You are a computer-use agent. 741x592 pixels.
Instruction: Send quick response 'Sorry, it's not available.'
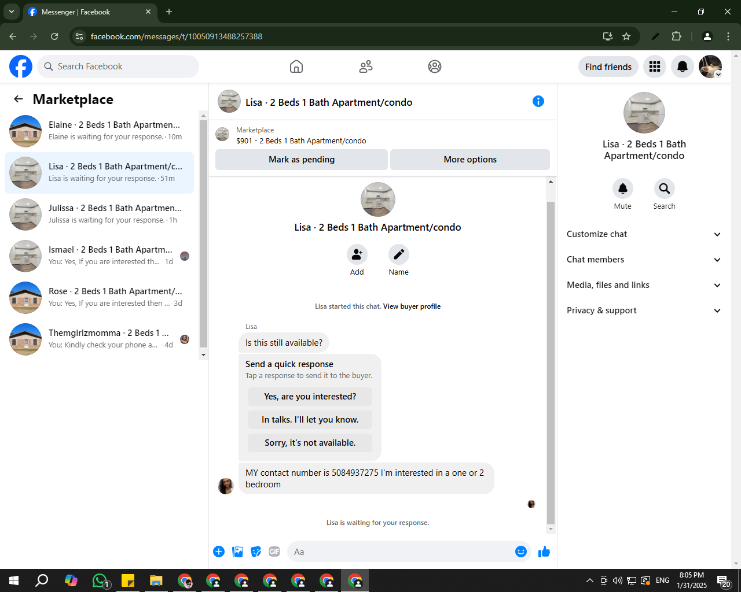click(310, 443)
